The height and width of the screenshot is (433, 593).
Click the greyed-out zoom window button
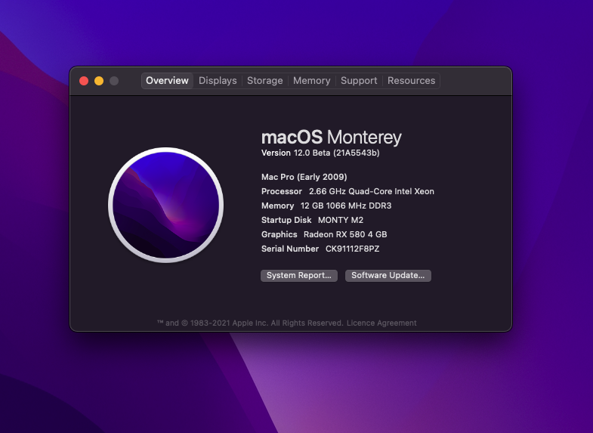coord(114,81)
